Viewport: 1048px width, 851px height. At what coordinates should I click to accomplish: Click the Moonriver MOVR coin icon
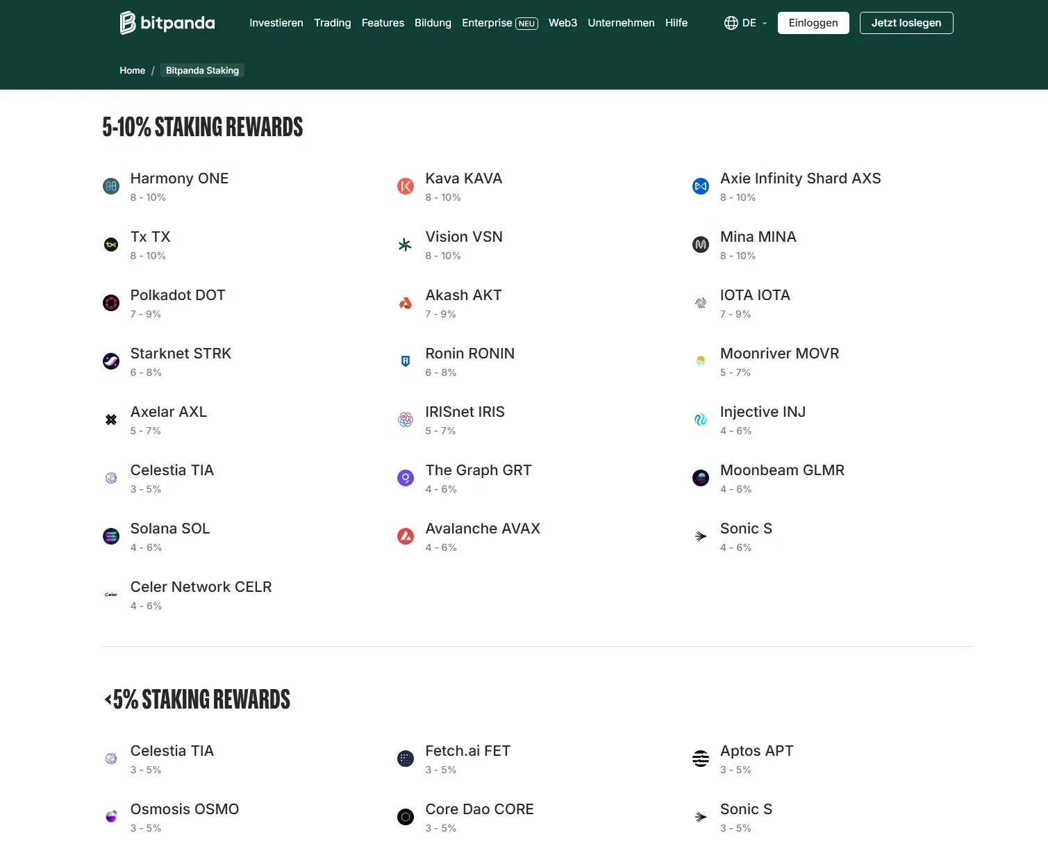click(x=701, y=361)
